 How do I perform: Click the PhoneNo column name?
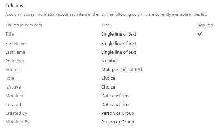(x=15, y=61)
